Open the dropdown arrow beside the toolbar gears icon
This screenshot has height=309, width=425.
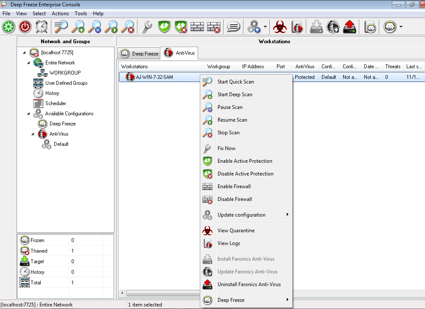coord(265,27)
